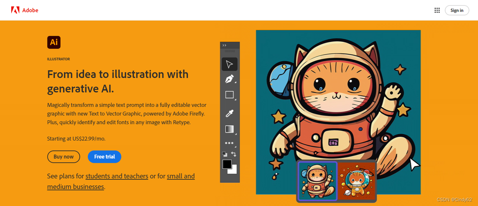Click the Sign in button
This screenshot has width=478, height=206.
click(457, 10)
